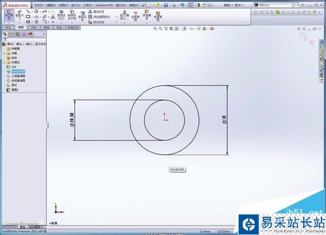326x235 pixels.
Task: Select the Corner Rectangle sketch tool
Action: [28, 16]
